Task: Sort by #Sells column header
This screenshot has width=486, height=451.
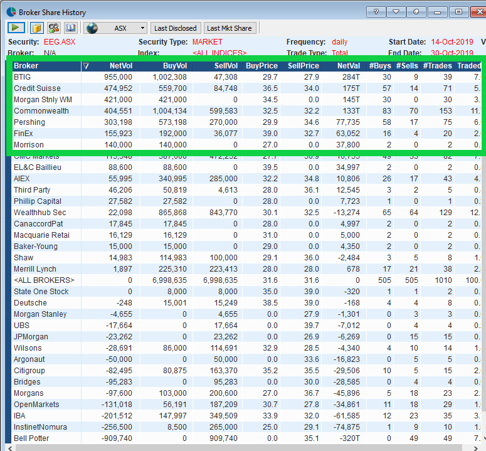Action: [x=406, y=66]
